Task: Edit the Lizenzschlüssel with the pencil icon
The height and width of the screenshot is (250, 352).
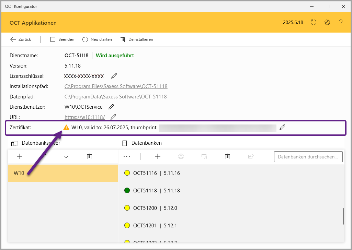Action: [114, 76]
